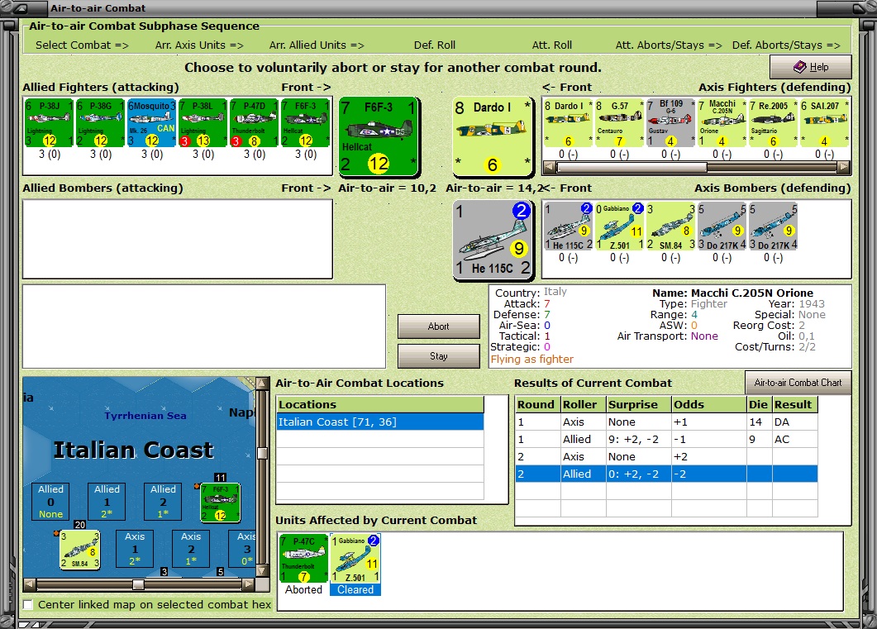This screenshot has width=877, height=629.
Task: Select the Macchi C.205N Orione counter
Action: point(722,123)
